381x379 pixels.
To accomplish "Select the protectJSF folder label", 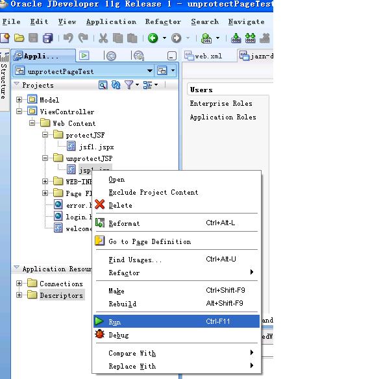I will click(x=85, y=135).
